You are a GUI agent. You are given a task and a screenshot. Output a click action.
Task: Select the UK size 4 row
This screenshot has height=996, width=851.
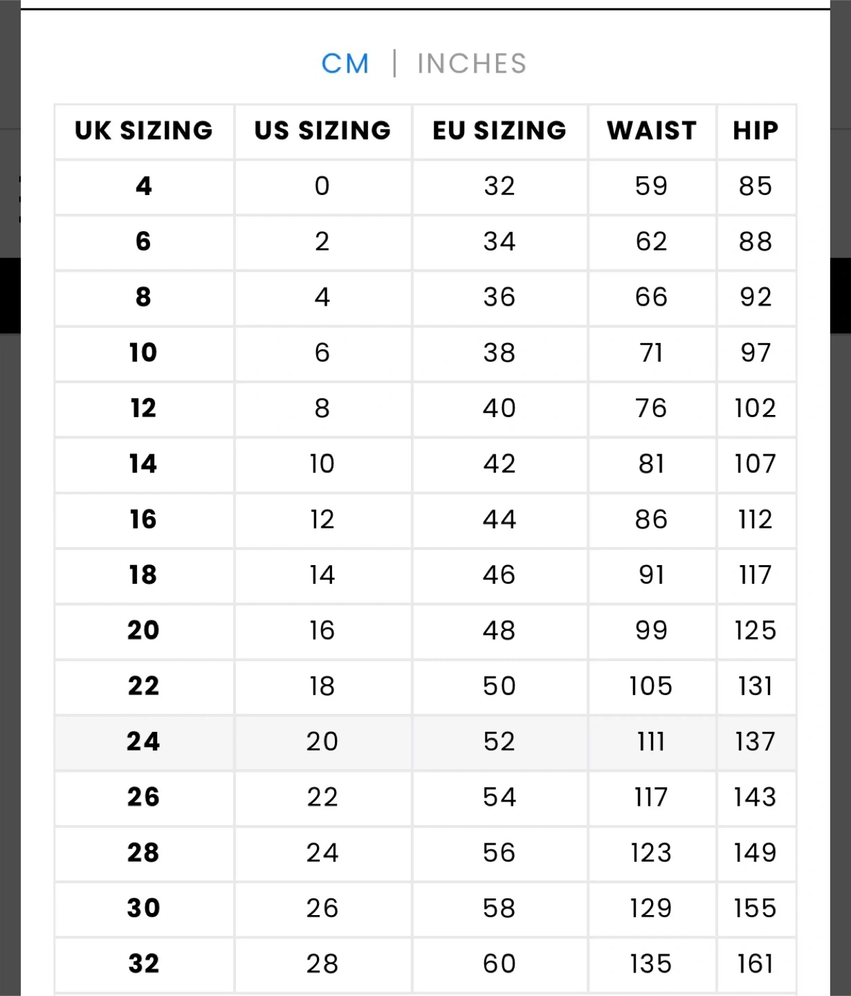pyautogui.click(x=144, y=186)
